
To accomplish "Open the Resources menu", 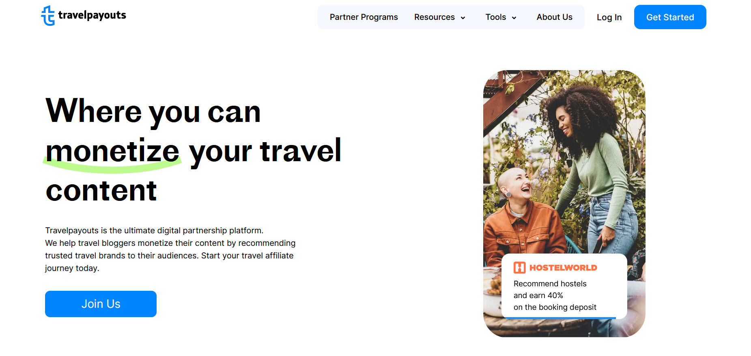I will pyautogui.click(x=434, y=17).
